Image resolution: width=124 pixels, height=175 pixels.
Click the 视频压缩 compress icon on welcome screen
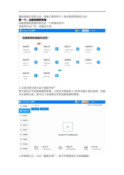(x=36, y=76)
